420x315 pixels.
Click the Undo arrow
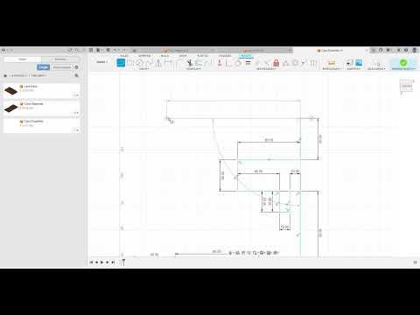click(x=115, y=50)
